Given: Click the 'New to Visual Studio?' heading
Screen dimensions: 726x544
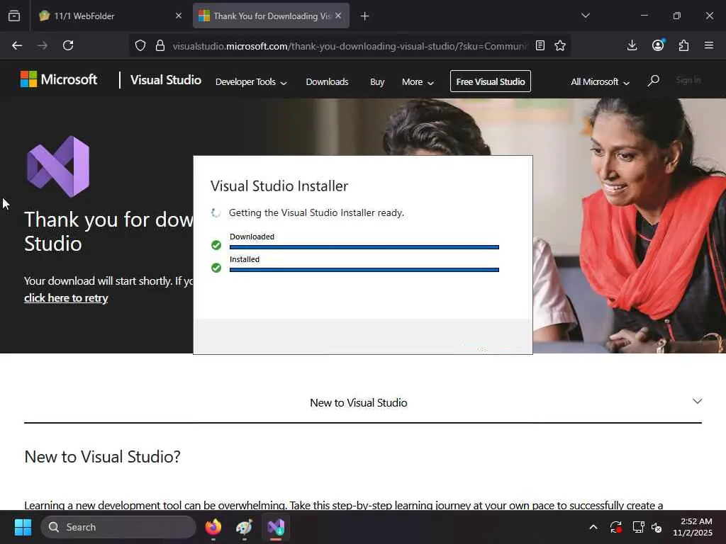Looking at the screenshot, I should tap(102, 457).
